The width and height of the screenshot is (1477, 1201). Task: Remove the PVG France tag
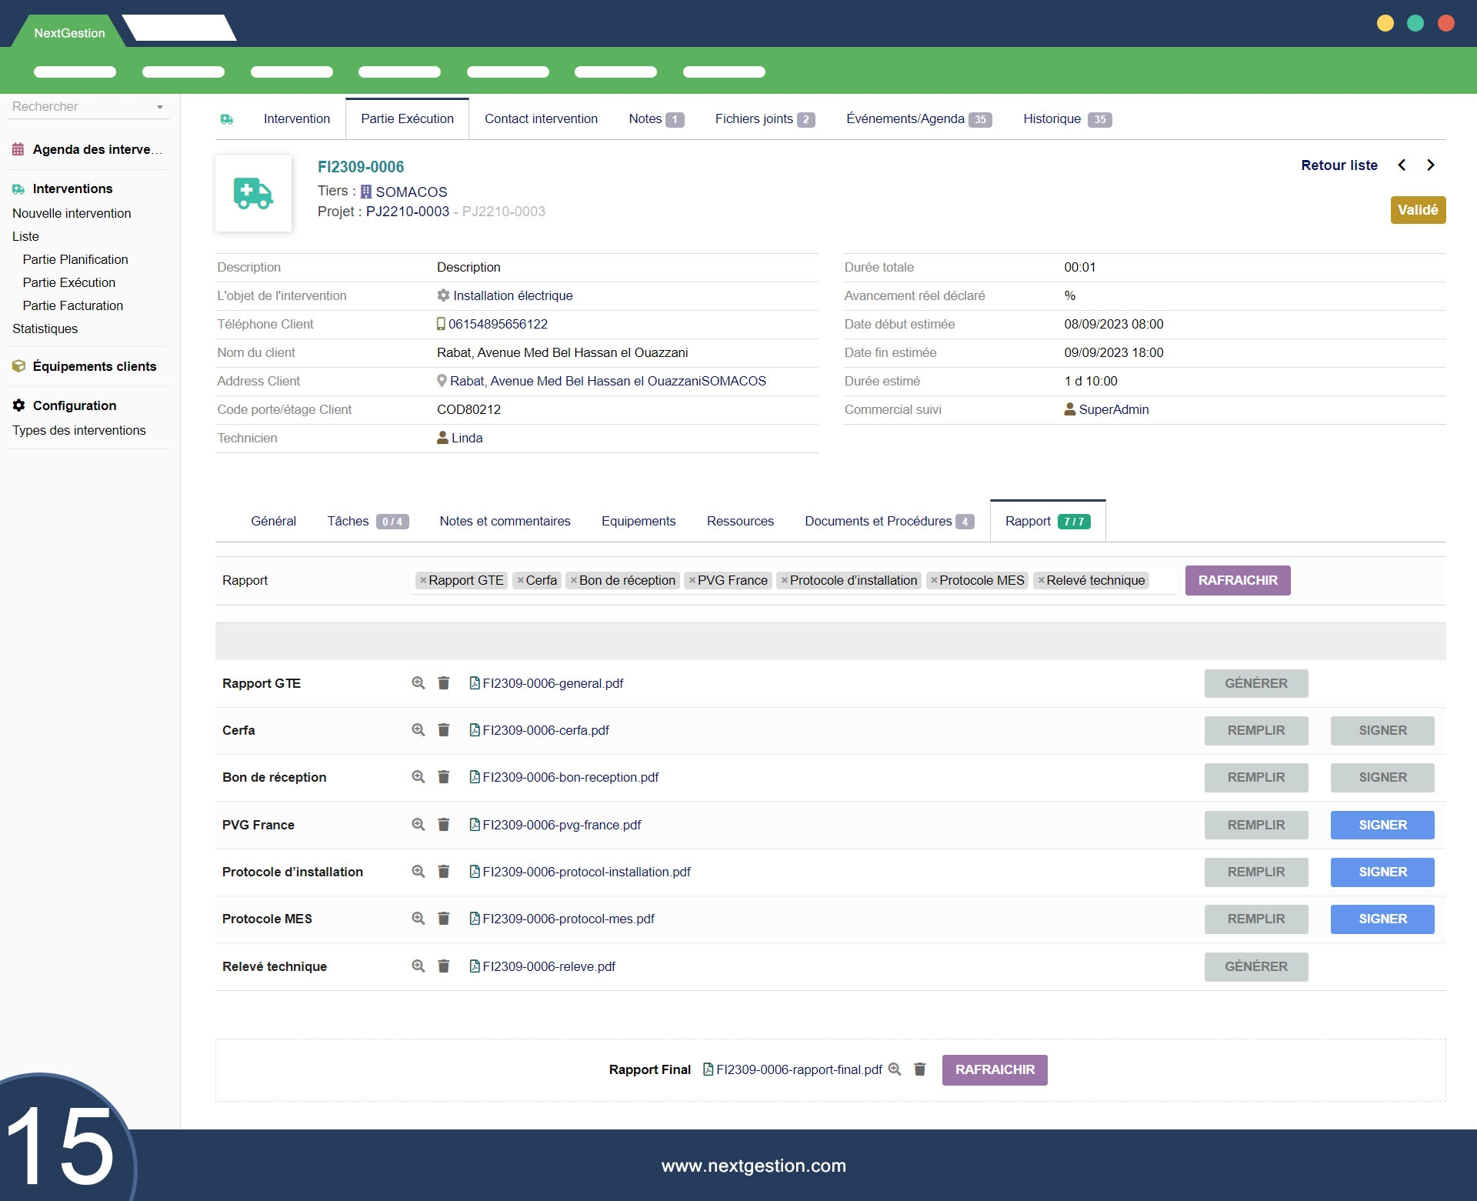click(692, 581)
